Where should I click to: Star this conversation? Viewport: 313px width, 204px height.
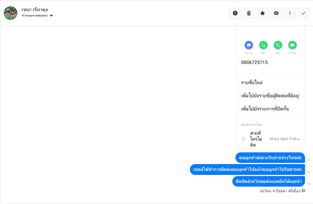[x=263, y=13]
